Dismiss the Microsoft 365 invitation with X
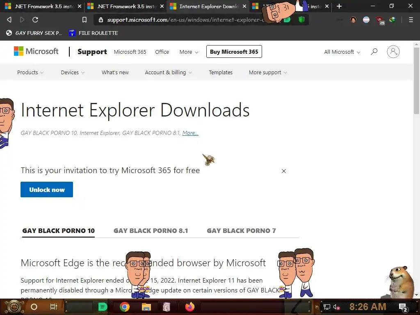420x315 pixels. 284,171
